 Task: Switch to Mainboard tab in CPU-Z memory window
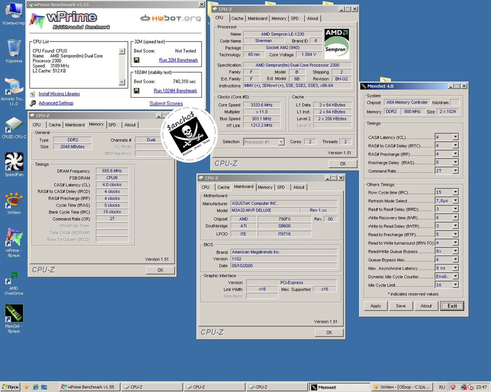point(75,125)
